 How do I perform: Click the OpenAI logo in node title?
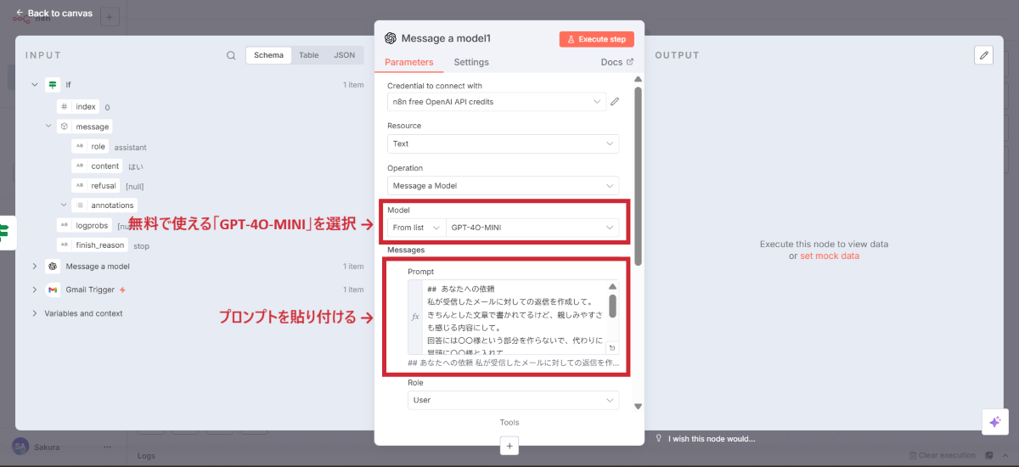pos(391,38)
